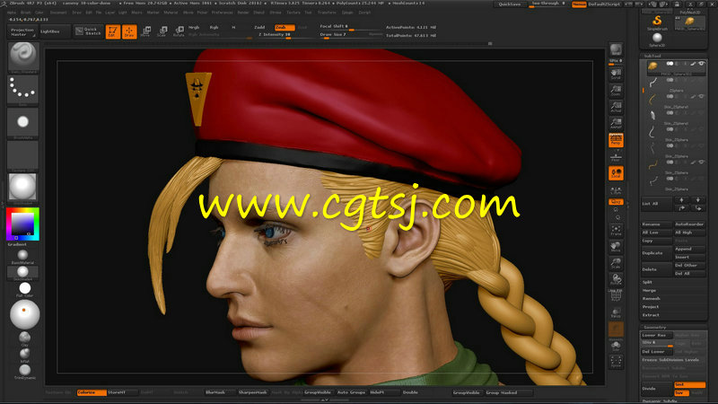The image size is (718, 404).
Task: Toggle Zadd mode
Action: click(260, 28)
